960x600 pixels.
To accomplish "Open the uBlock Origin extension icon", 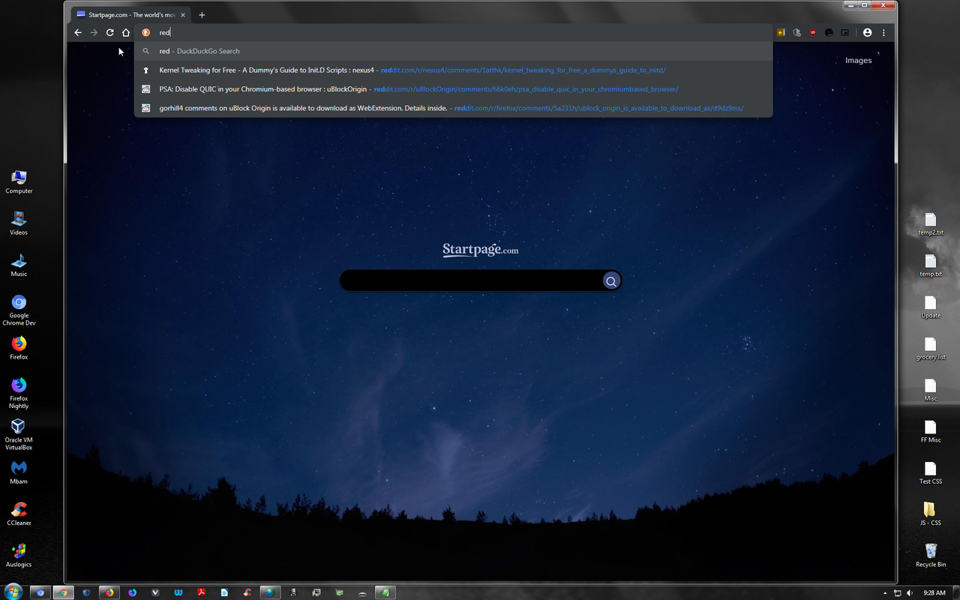I will pos(813,32).
